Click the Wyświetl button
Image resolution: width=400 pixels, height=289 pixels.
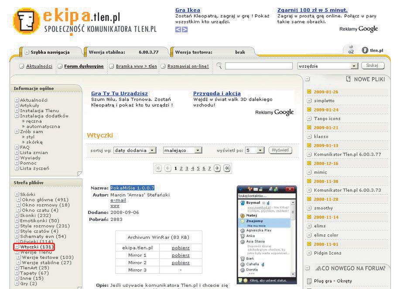coord(280,150)
